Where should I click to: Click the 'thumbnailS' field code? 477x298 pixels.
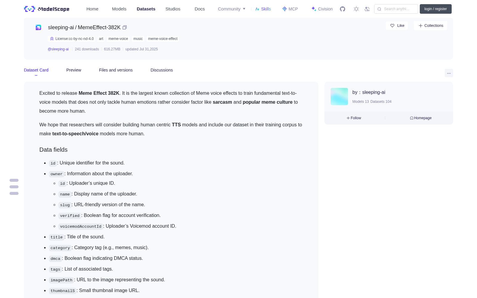[x=63, y=291]
